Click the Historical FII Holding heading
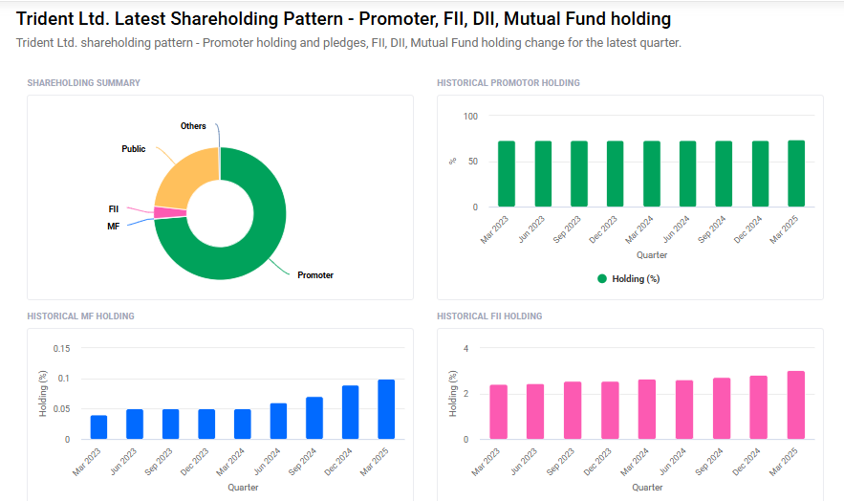This screenshot has height=501, width=844. 489,316
